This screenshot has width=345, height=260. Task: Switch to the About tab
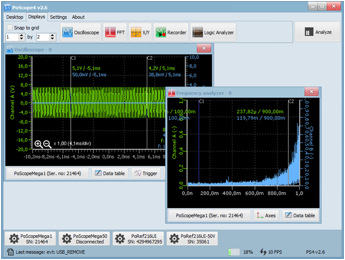[78, 17]
